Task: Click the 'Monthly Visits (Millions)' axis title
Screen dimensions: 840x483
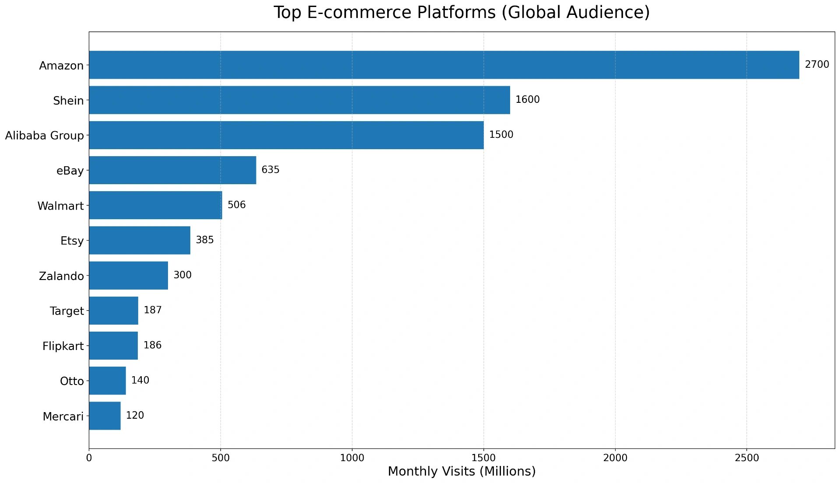Action: (462, 472)
